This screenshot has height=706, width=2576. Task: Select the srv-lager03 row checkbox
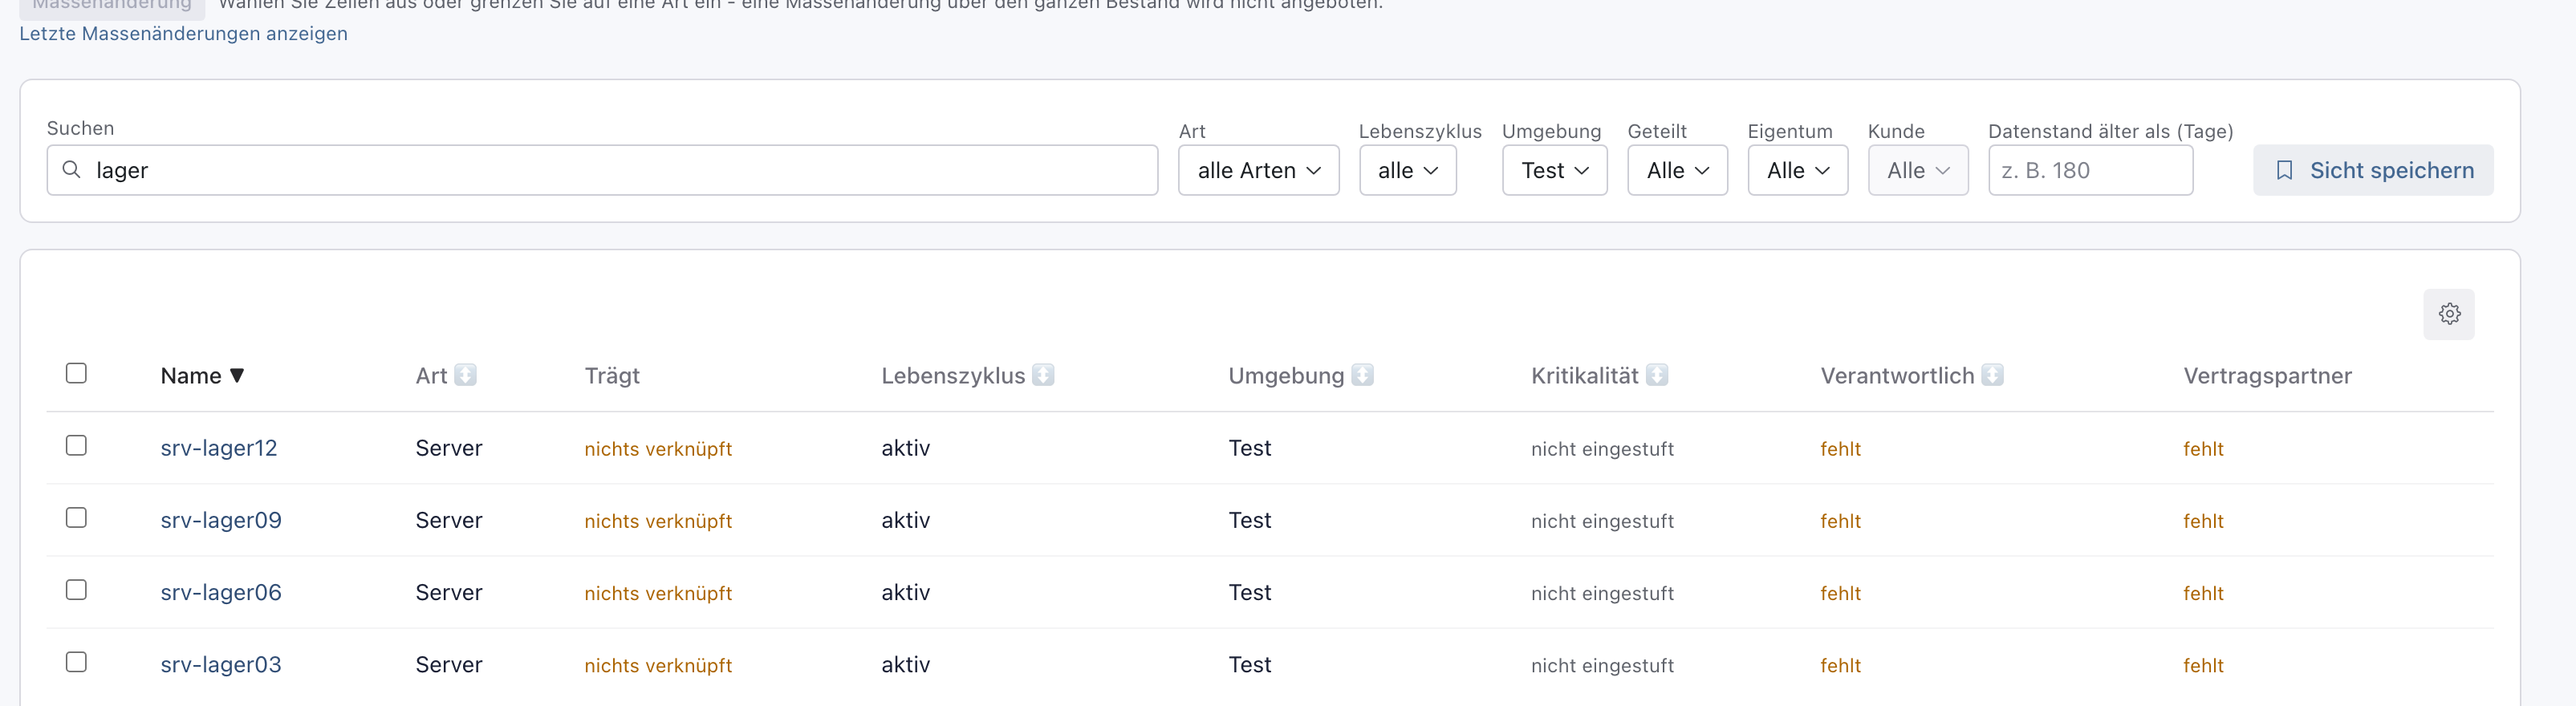[x=76, y=662]
